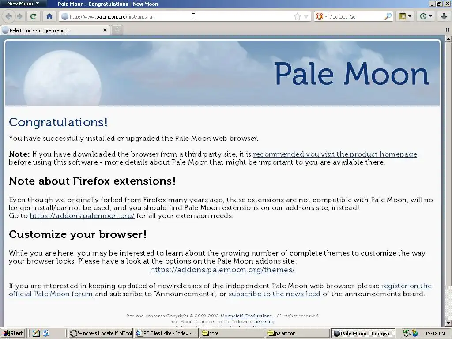452x339 pixels.
Task: Click subscribe to the news feed link
Action: pyautogui.click(x=275, y=294)
